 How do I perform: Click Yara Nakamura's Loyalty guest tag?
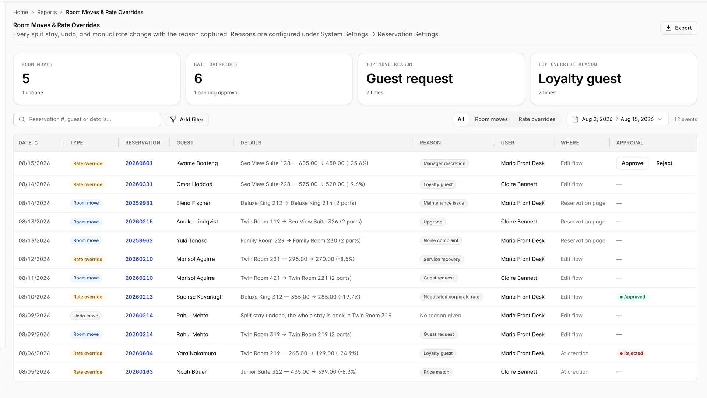pyautogui.click(x=438, y=353)
